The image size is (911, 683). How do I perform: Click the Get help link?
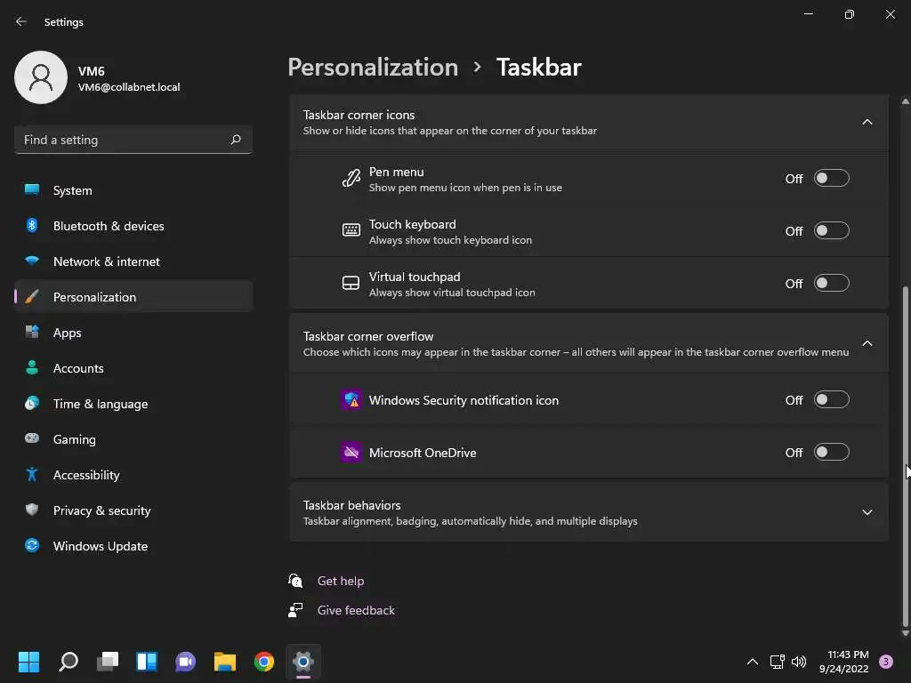pyautogui.click(x=341, y=581)
